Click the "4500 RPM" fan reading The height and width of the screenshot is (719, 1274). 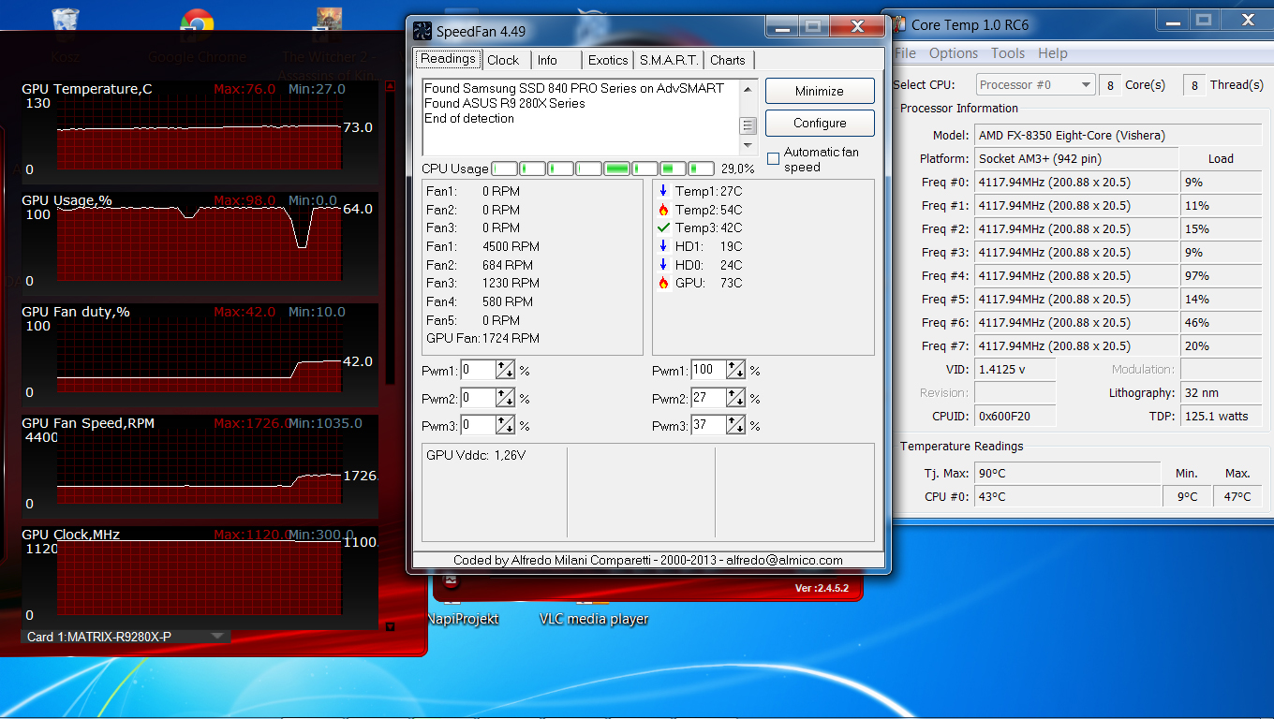coord(511,246)
